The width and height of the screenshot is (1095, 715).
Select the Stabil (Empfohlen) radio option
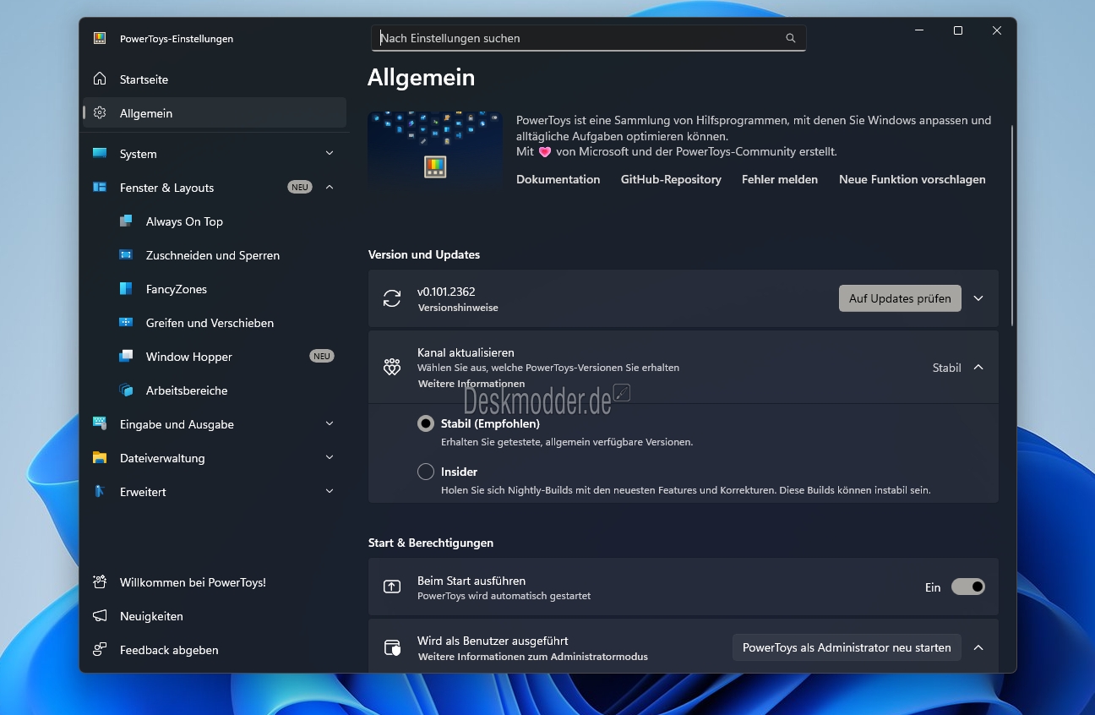point(426,423)
